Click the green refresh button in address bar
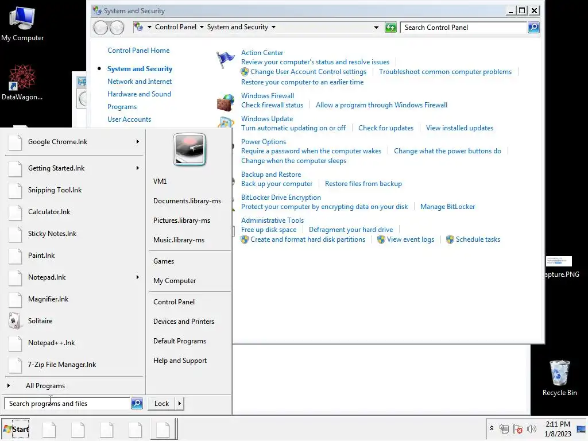The height and width of the screenshot is (441, 588). (390, 28)
